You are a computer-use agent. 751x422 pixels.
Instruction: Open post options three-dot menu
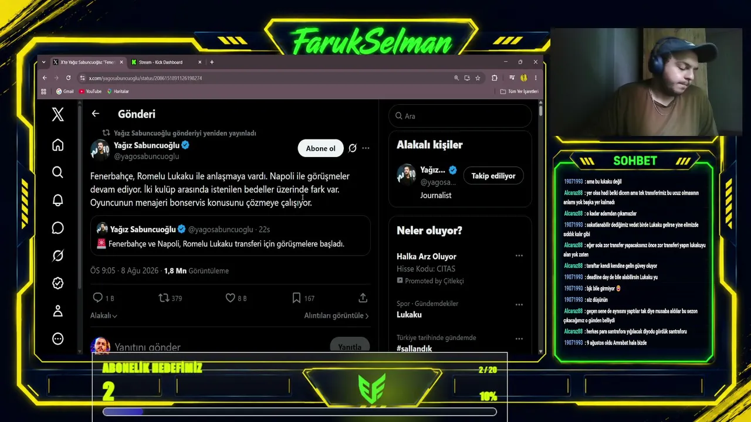click(x=366, y=148)
